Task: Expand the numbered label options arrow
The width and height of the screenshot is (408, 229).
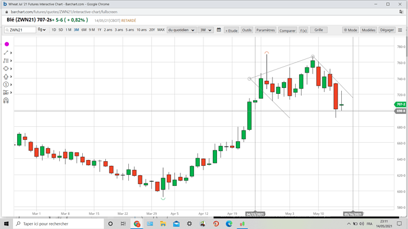Action: [11, 84]
